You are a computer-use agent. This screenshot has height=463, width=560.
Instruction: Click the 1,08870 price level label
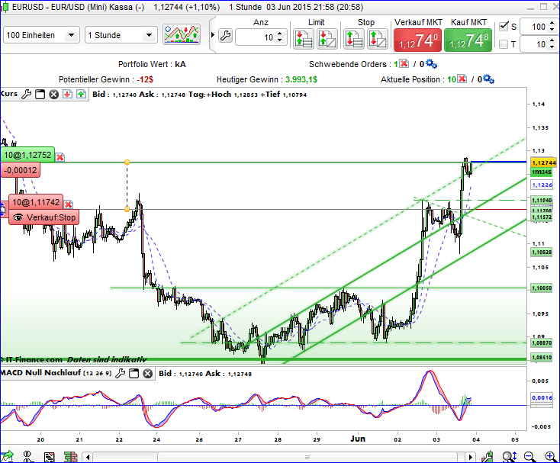[x=542, y=342]
